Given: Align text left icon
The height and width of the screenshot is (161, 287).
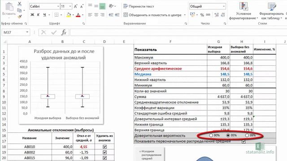Looking at the screenshot, I should click(90, 15).
